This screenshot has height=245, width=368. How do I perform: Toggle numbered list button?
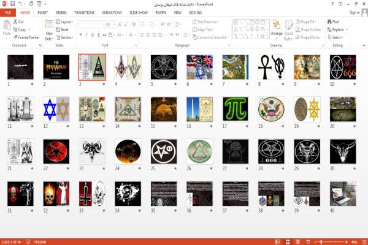151,24
